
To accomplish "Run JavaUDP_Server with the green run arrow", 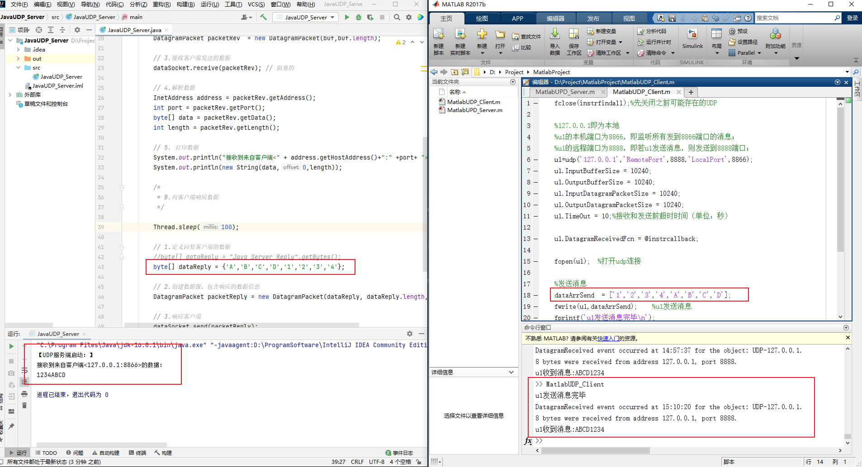I will point(346,17).
